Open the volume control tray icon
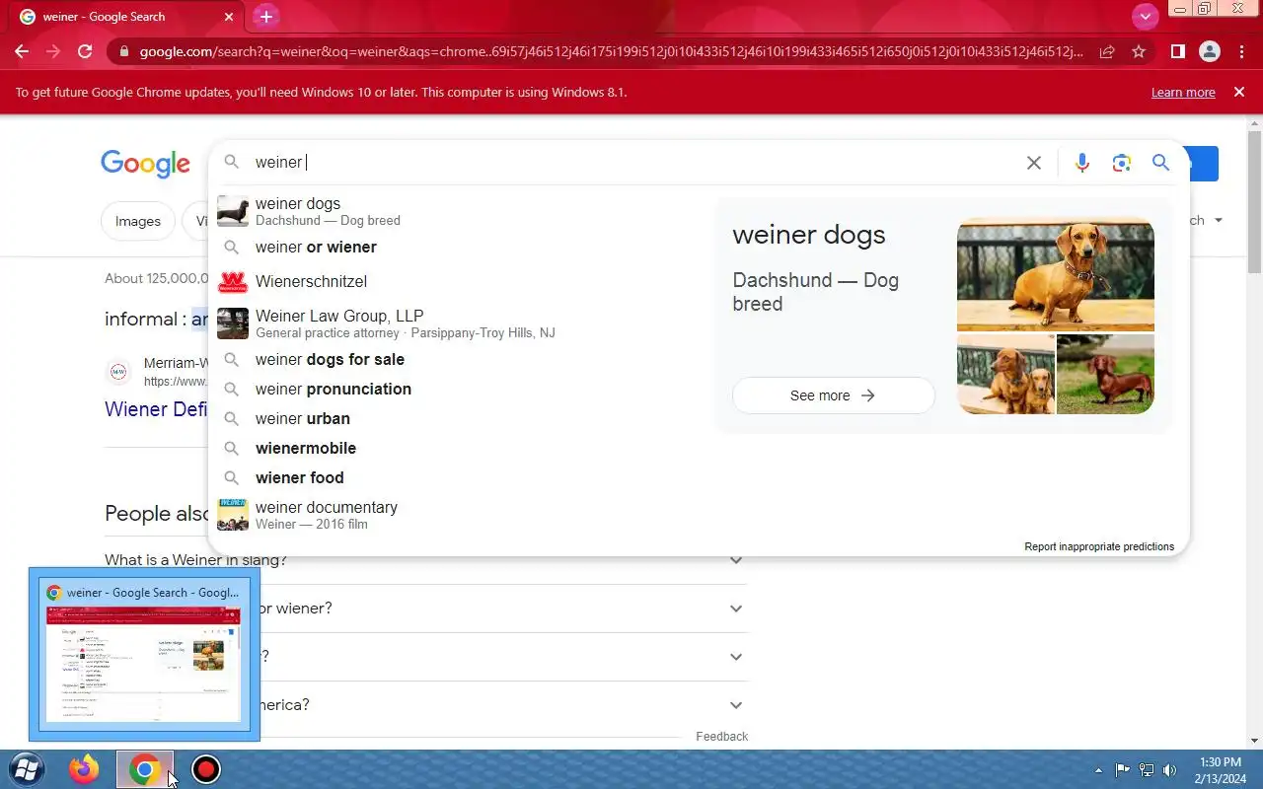Screen dimensions: 1263x789 click(1170, 770)
